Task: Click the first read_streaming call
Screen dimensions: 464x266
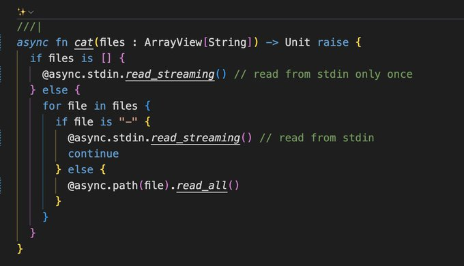Action: pos(170,74)
